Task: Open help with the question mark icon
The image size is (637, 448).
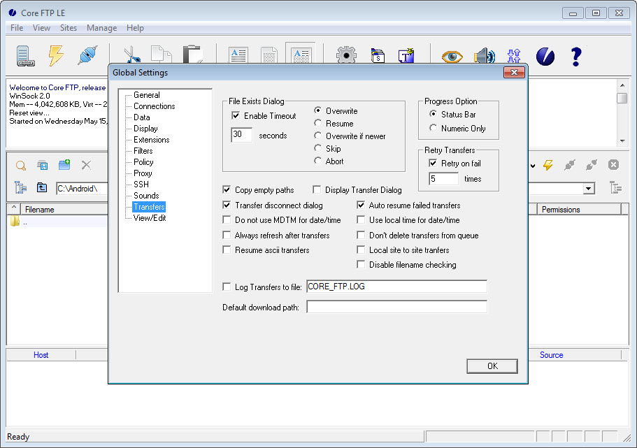Action: pyautogui.click(x=576, y=56)
